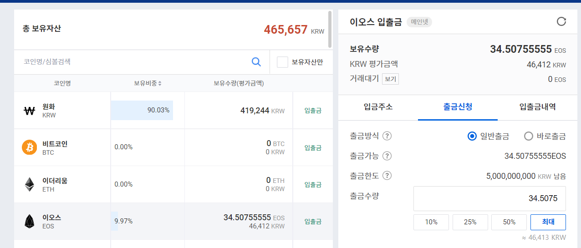The image size is (581, 248).
Task: Click the 원화 KRW coin name
Action: pos(49,111)
